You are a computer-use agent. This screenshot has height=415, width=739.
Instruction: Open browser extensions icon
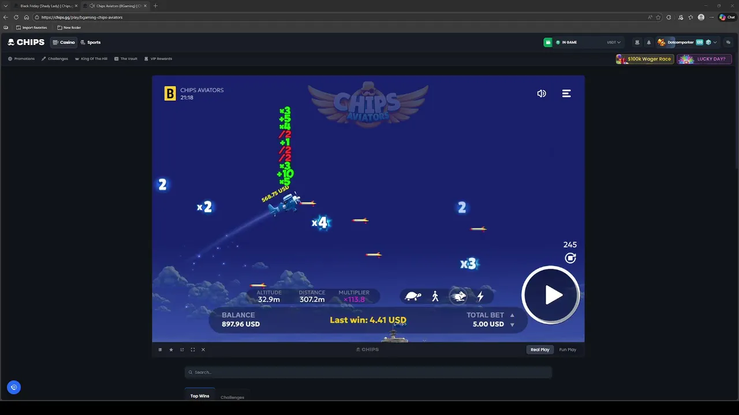point(669,17)
